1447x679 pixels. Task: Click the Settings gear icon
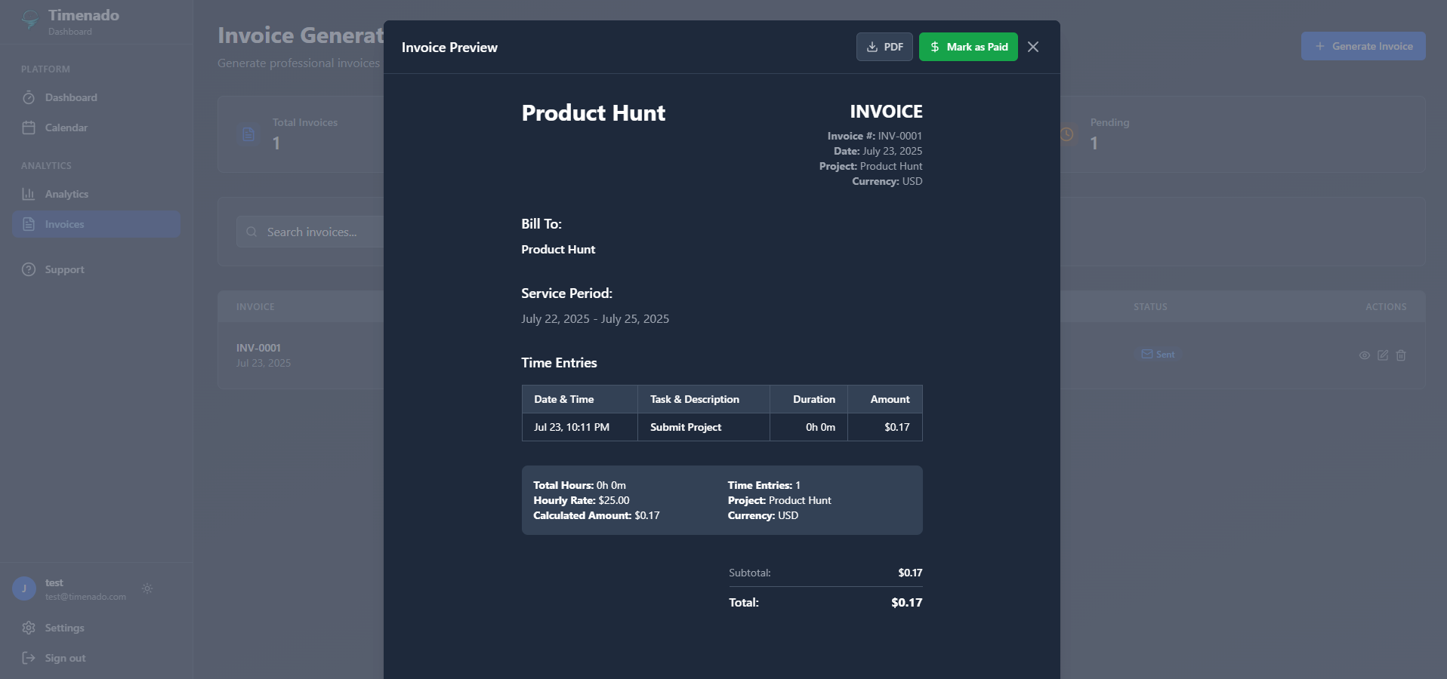tap(29, 628)
